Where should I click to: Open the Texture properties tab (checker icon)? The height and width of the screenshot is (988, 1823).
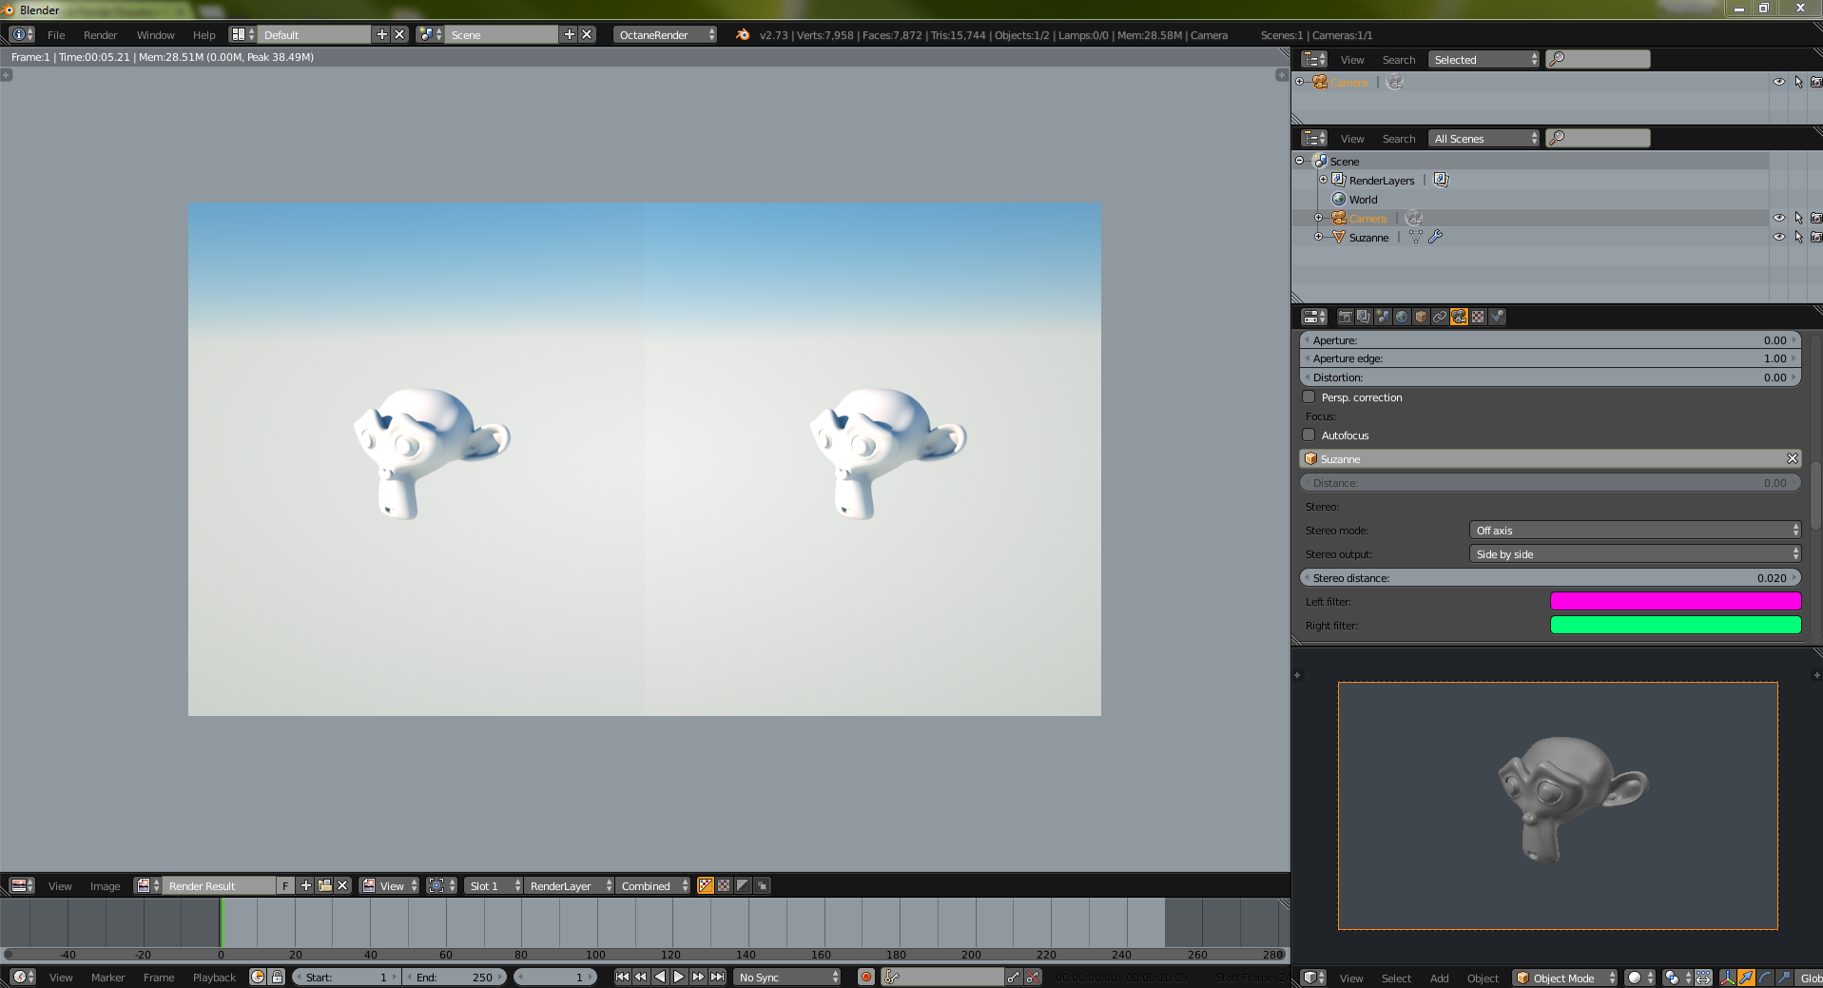click(x=1478, y=317)
